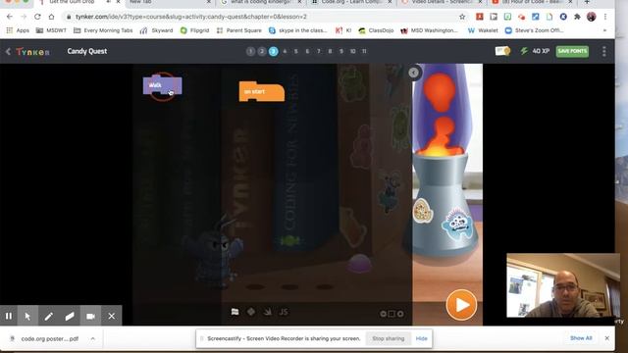Run the program with orange play button

point(461,305)
